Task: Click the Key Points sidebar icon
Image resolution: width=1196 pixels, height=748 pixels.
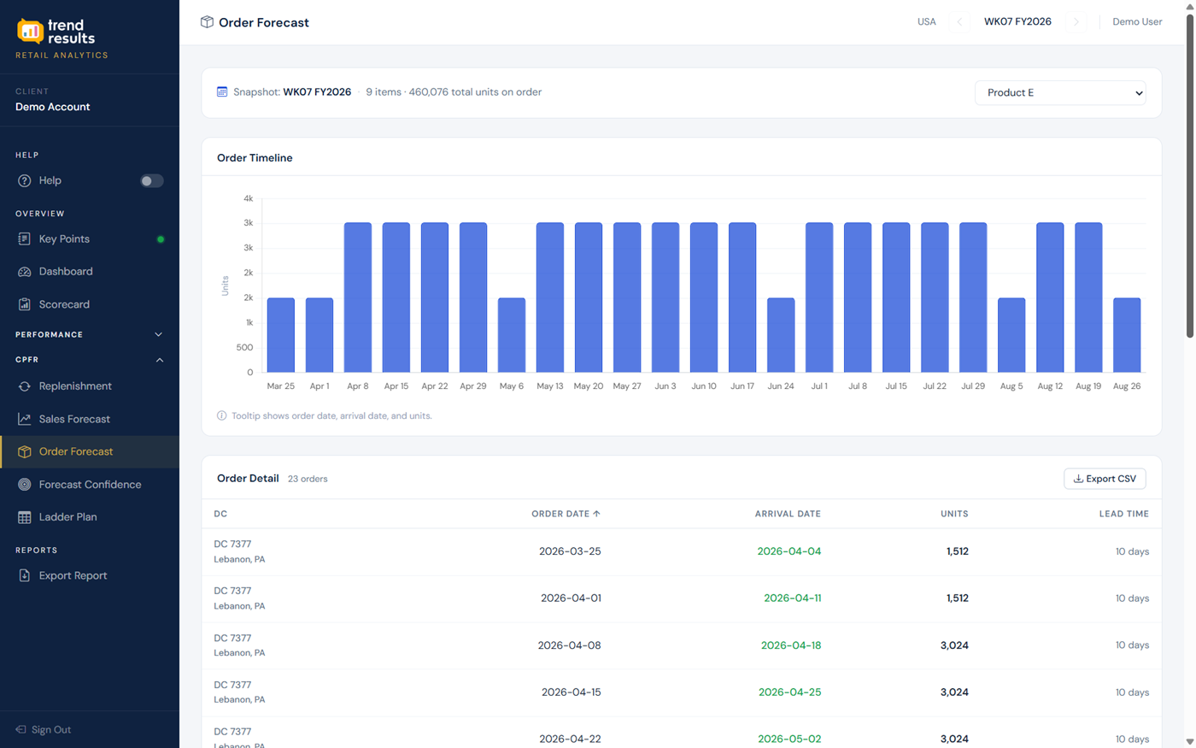Action: pos(24,239)
